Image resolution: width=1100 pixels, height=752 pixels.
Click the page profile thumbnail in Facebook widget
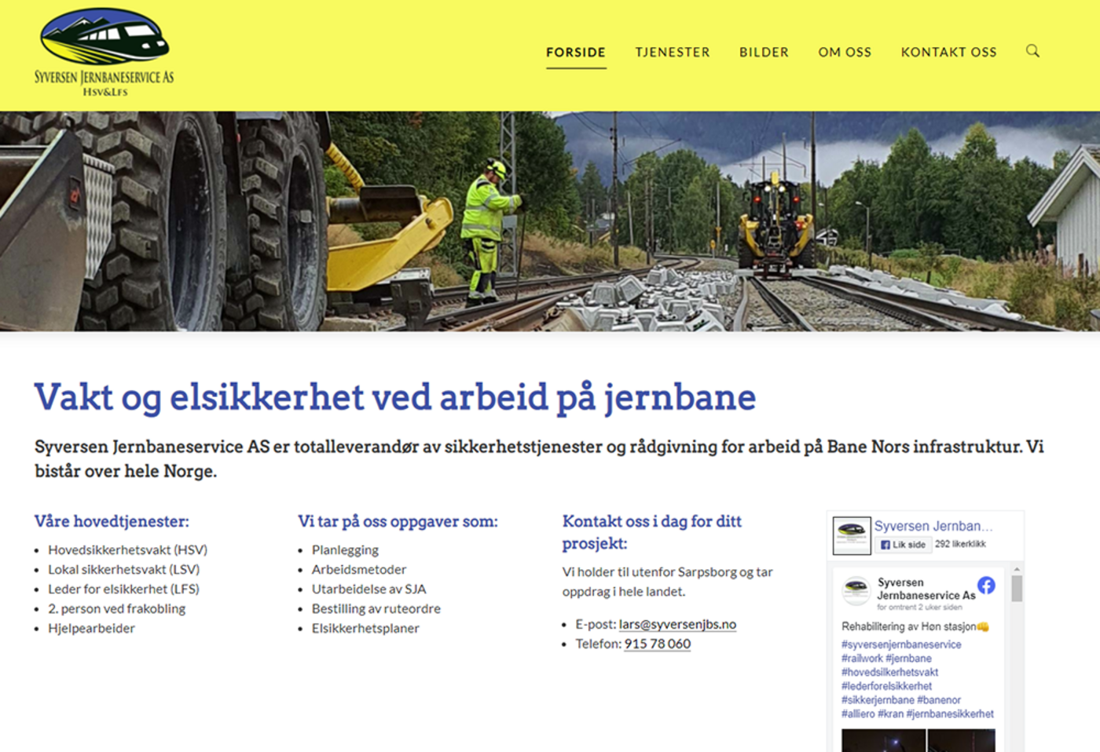851,535
